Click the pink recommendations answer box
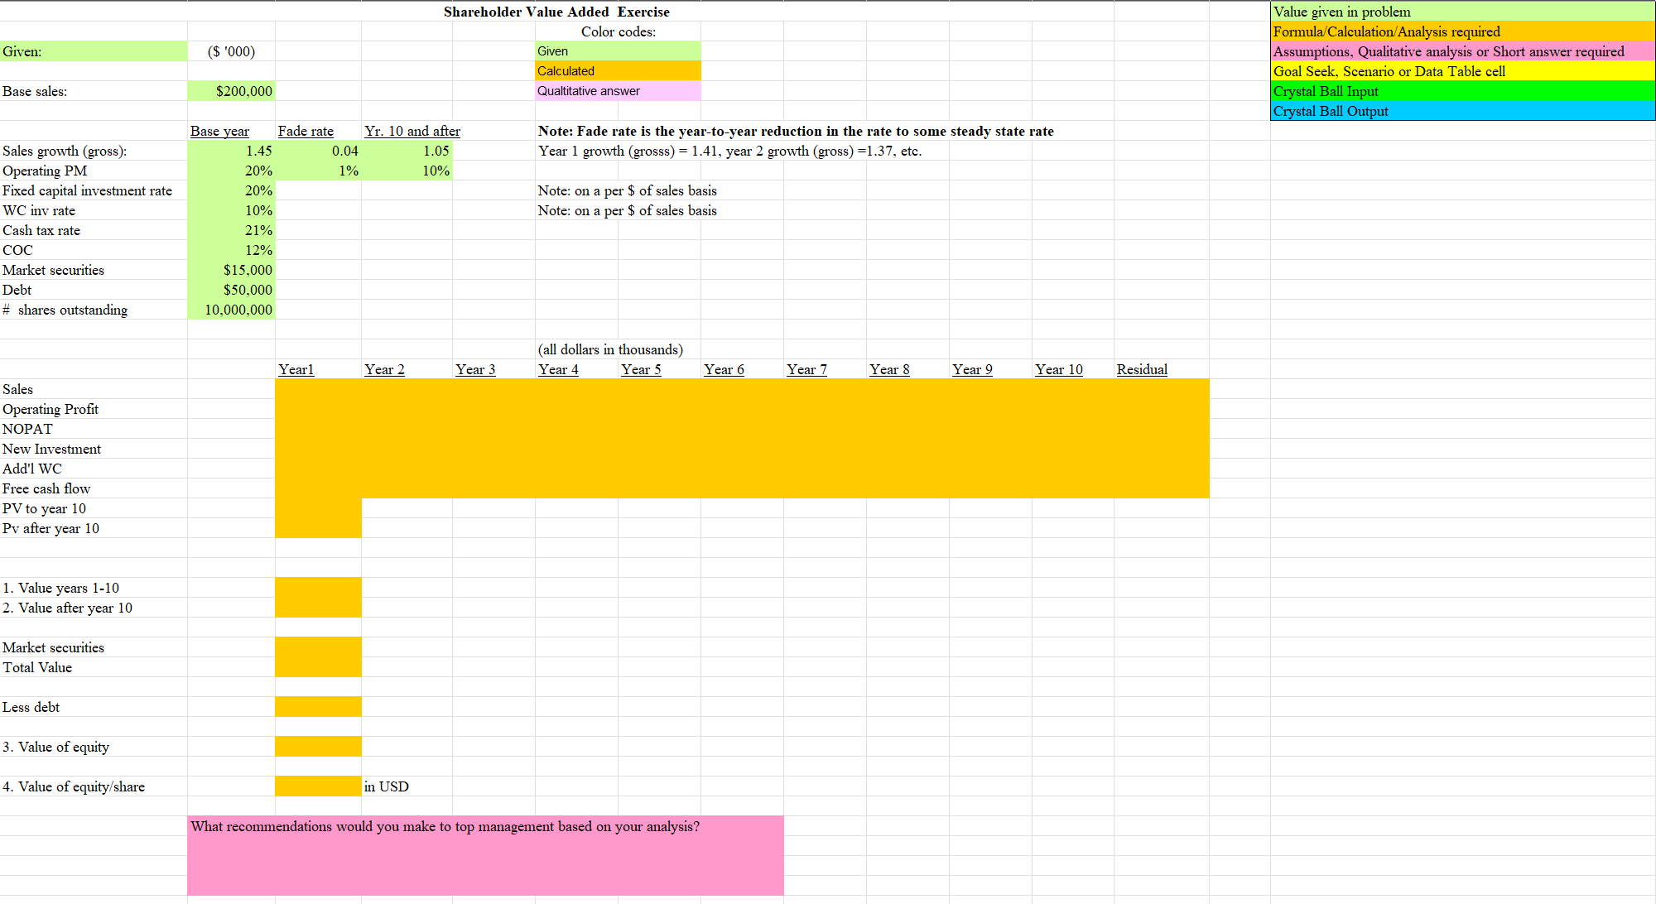The width and height of the screenshot is (1656, 904). [x=485, y=855]
